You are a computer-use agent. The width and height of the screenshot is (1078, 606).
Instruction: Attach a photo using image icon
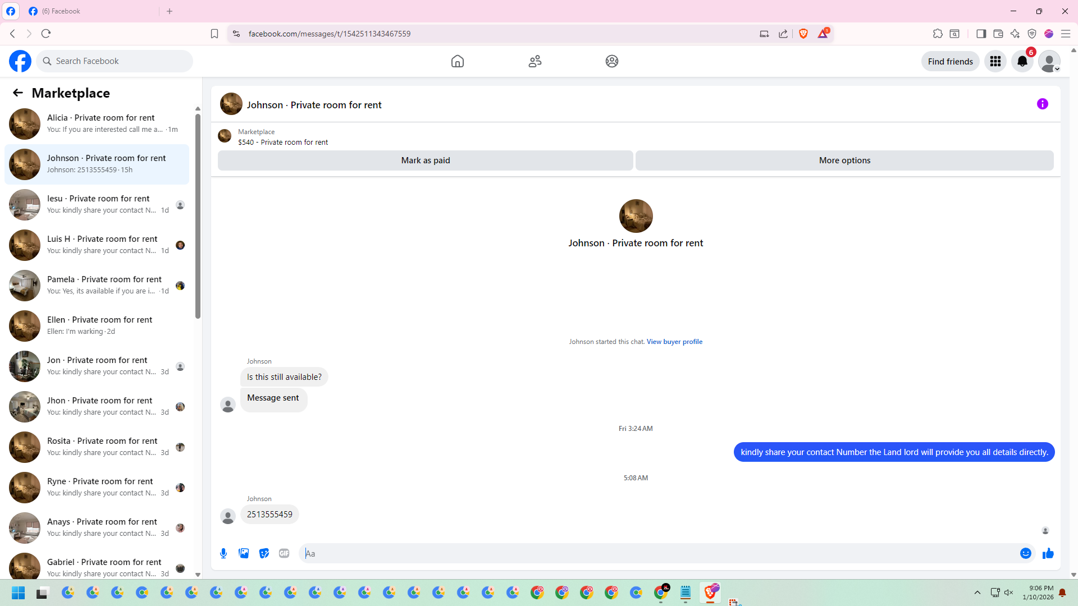tap(244, 553)
